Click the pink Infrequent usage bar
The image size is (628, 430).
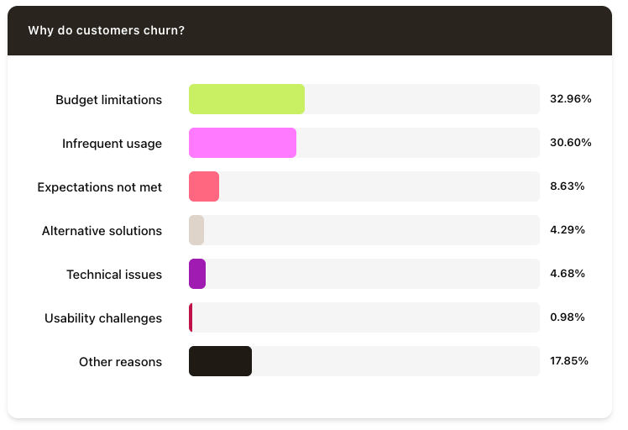click(x=242, y=143)
